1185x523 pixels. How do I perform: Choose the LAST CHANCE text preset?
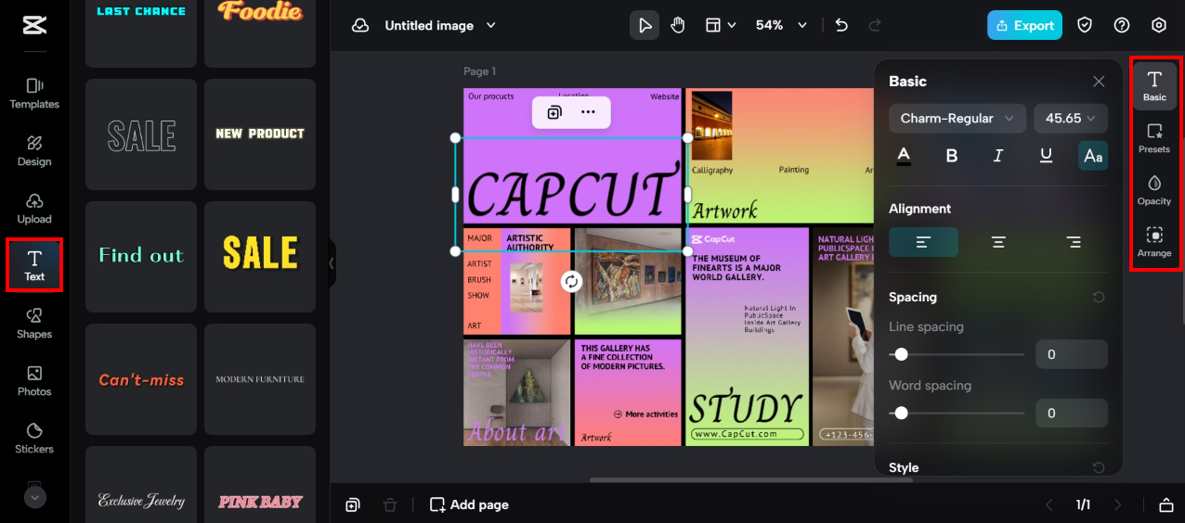tap(141, 33)
